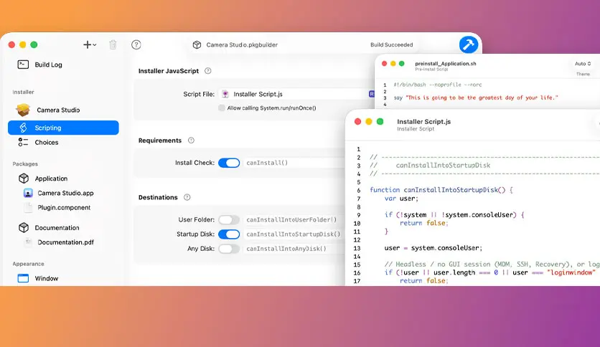The image size is (600, 347).
Task: Click the Documentation package cube icon
Action: [24, 227]
